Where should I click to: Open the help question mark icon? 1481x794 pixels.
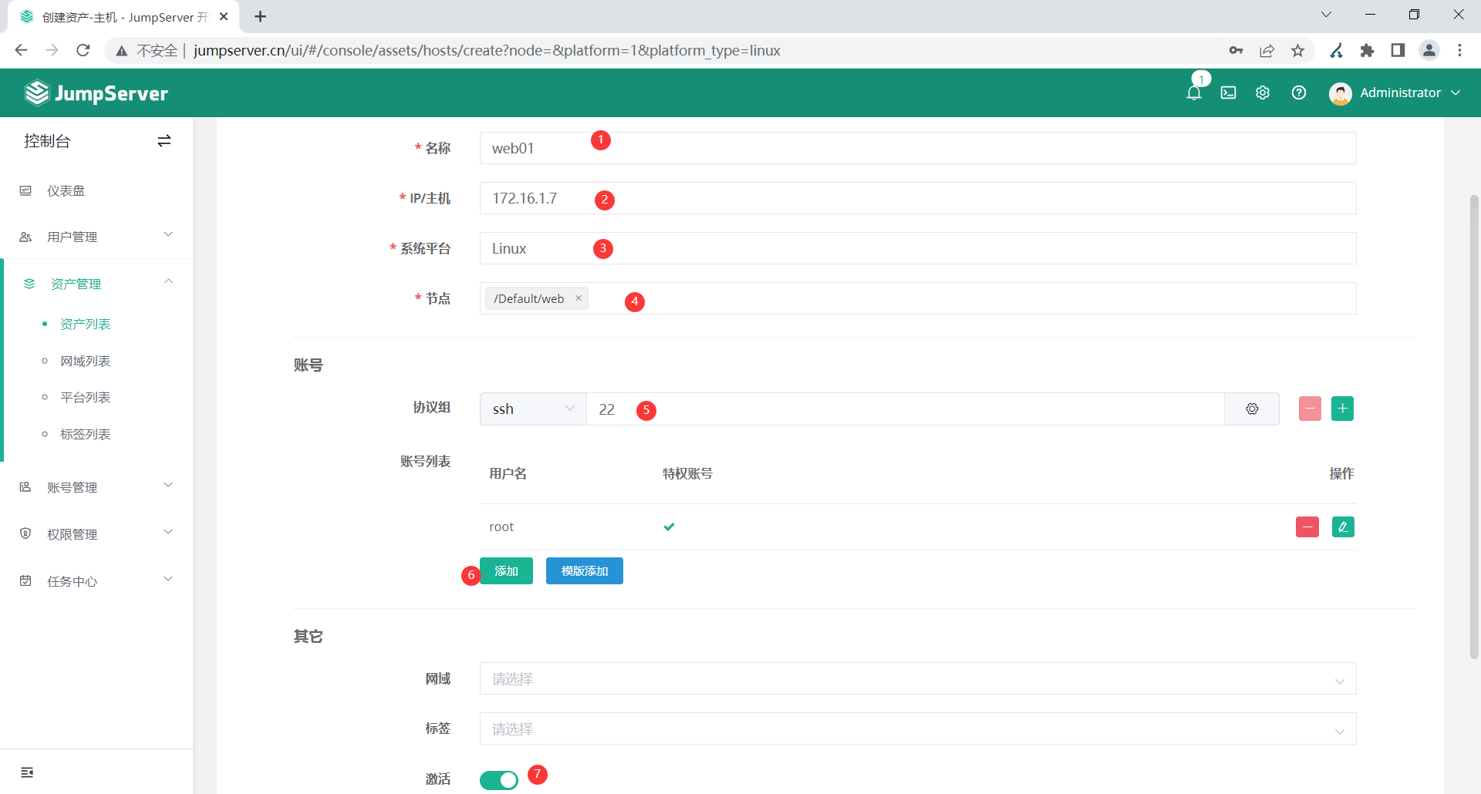[x=1299, y=93]
